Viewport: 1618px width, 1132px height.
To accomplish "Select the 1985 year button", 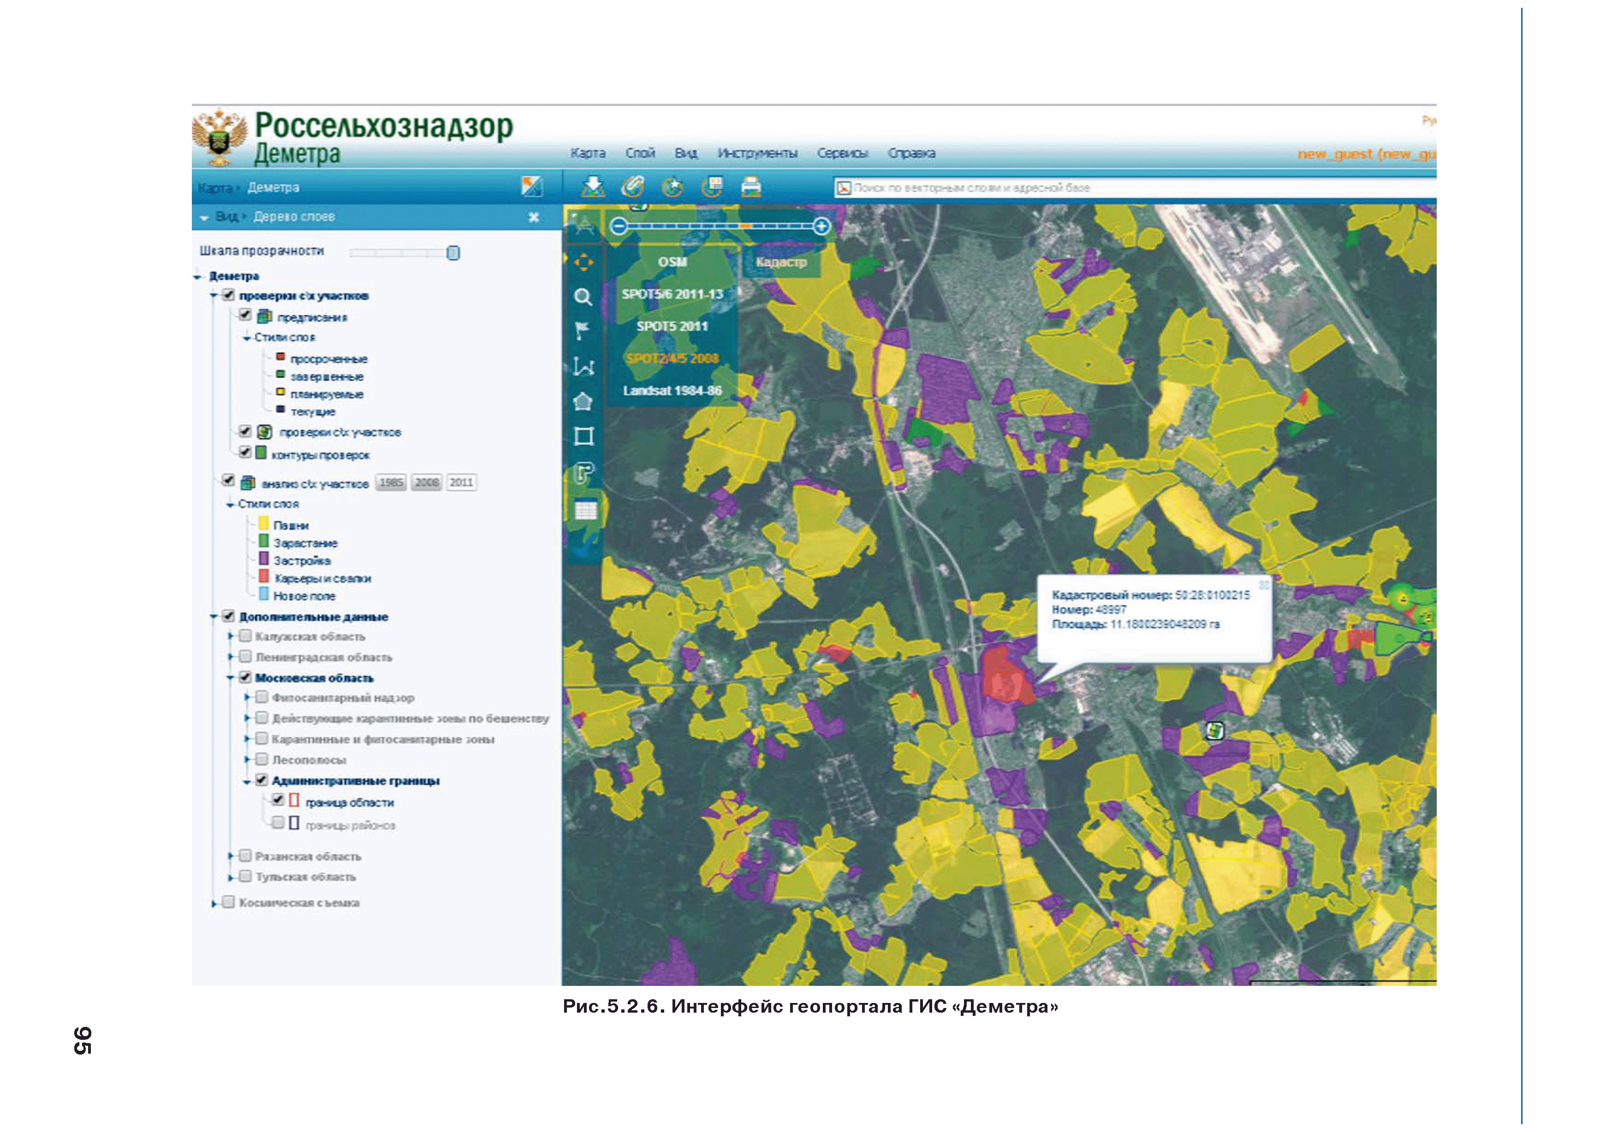I will tap(390, 483).
